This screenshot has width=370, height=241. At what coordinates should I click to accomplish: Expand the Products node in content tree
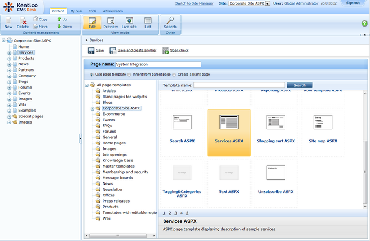pos(10,58)
